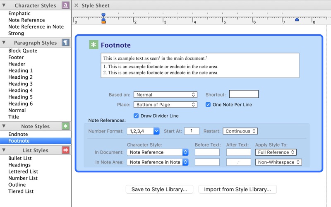Viewport: 331px width, 207px height.
Task: Toggle the One Note Per Line checkbox
Action: 208,105
